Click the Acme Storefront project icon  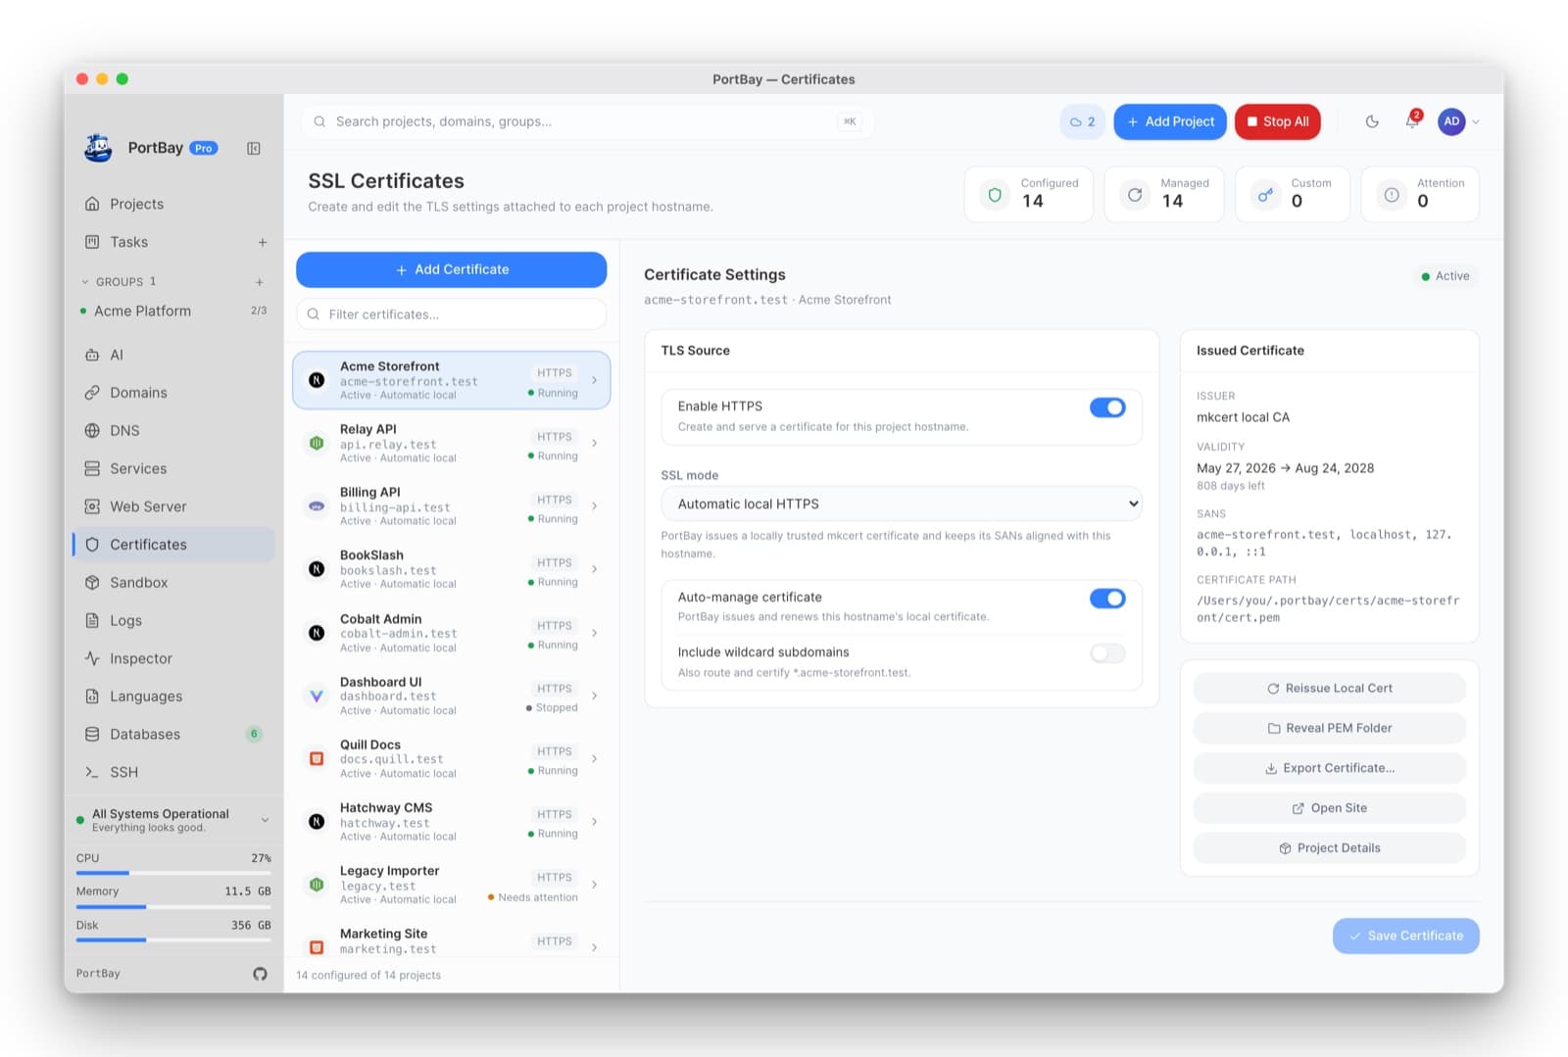[317, 380]
